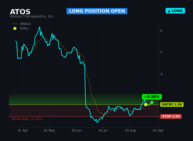Click the yellow entry marker on chart
The width and height of the screenshot is (193, 141).
[x=146, y=105]
